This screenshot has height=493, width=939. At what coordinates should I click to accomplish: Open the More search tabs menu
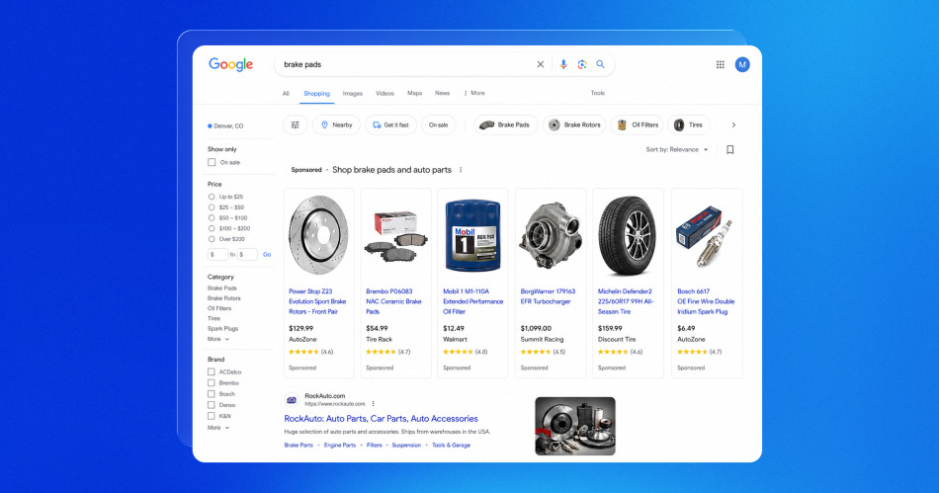point(473,93)
